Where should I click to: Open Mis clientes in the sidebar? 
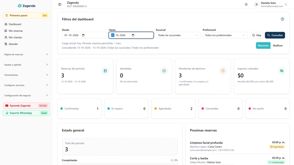pyautogui.click(x=26, y=38)
